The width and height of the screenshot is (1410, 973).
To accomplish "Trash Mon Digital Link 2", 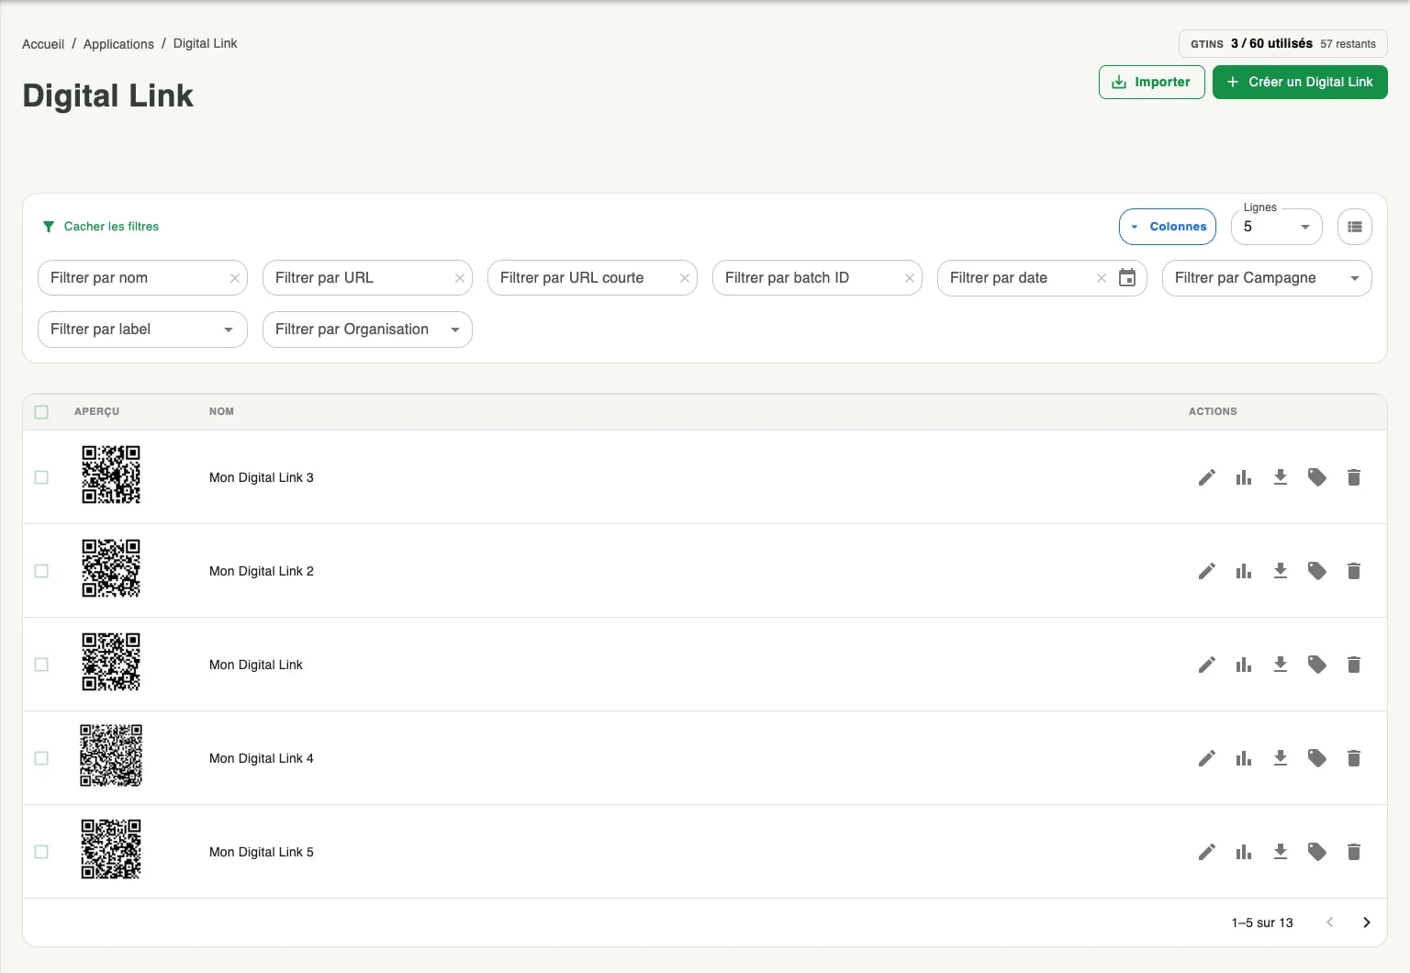I will (1354, 571).
